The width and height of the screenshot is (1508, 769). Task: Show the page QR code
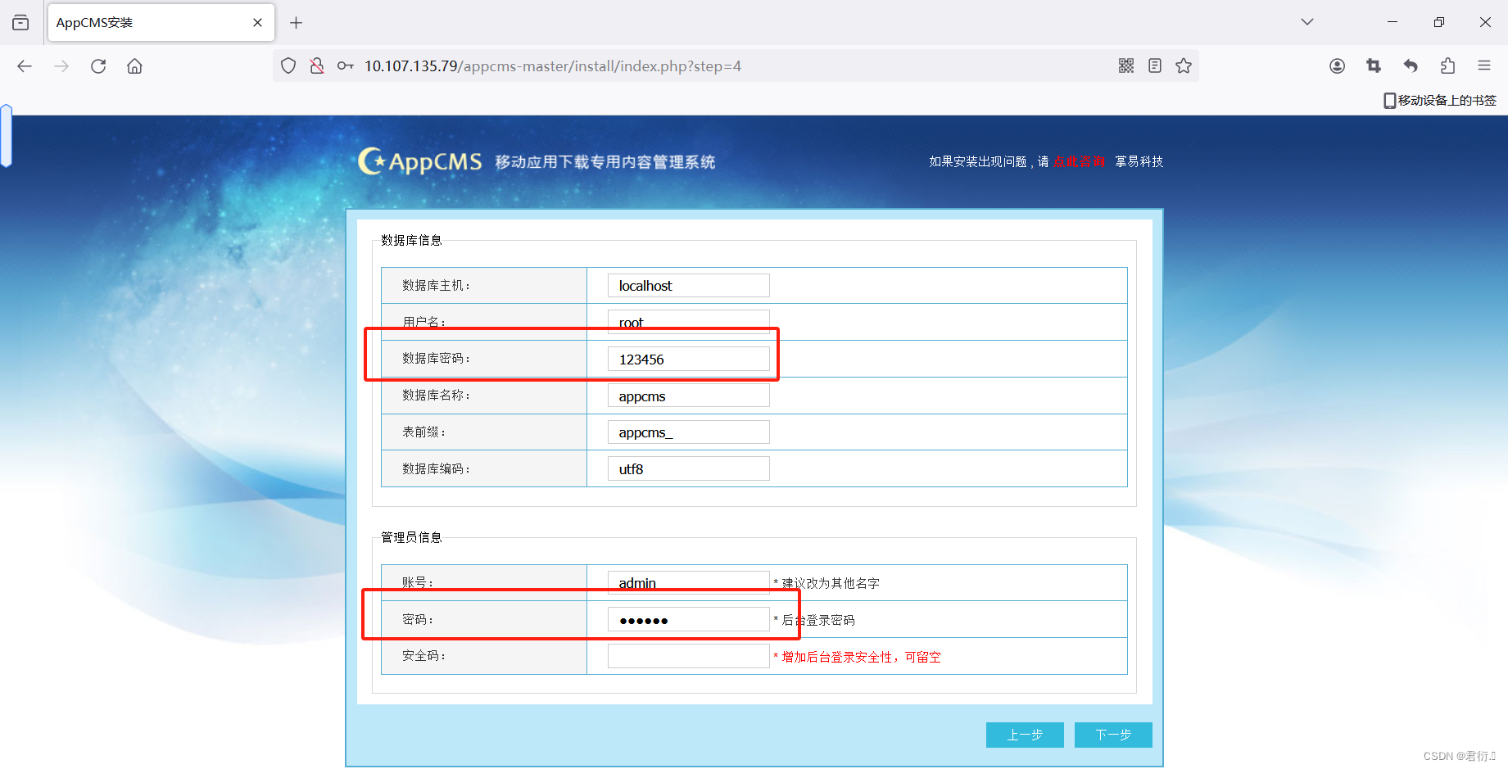pyautogui.click(x=1126, y=66)
